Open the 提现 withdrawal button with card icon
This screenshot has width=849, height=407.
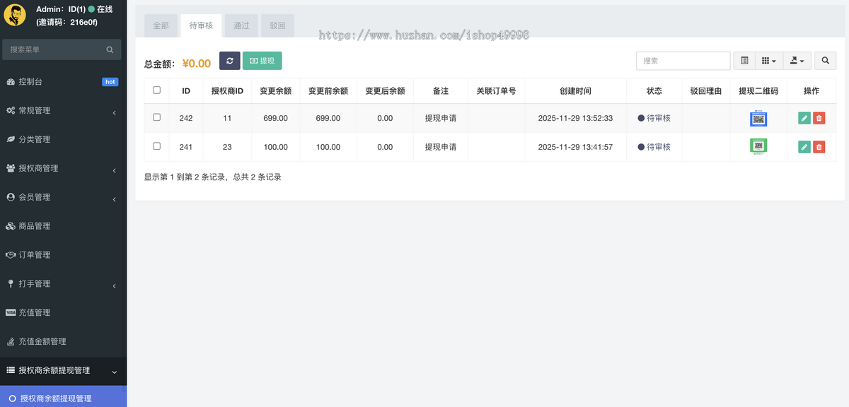pos(262,61)
